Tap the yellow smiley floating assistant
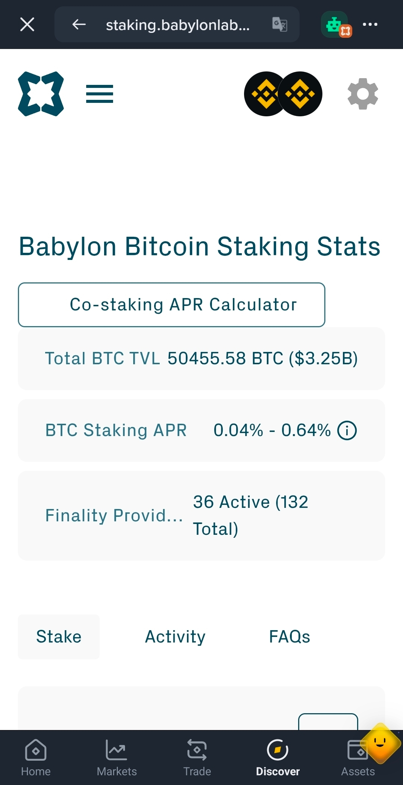 380,743
